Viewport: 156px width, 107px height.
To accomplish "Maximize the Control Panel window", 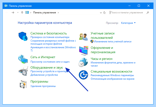I will pos(139,6).
